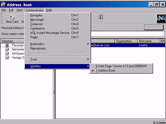Click the Netcenter directory folder icon
Image resolution: width=166 pixels, height=124 pixels.
[7, 49]
